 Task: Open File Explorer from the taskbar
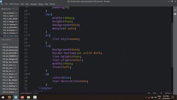click(28, 97)
